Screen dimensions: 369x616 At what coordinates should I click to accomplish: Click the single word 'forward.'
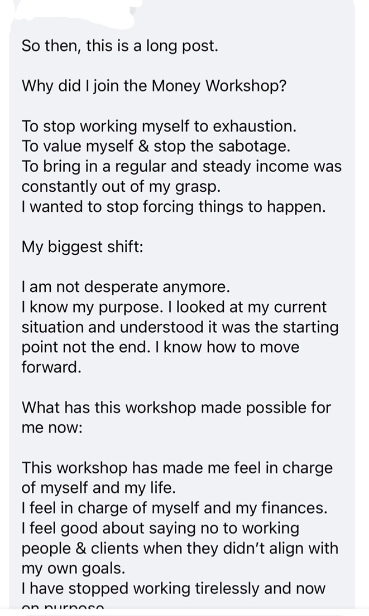[x=51, y=367]
